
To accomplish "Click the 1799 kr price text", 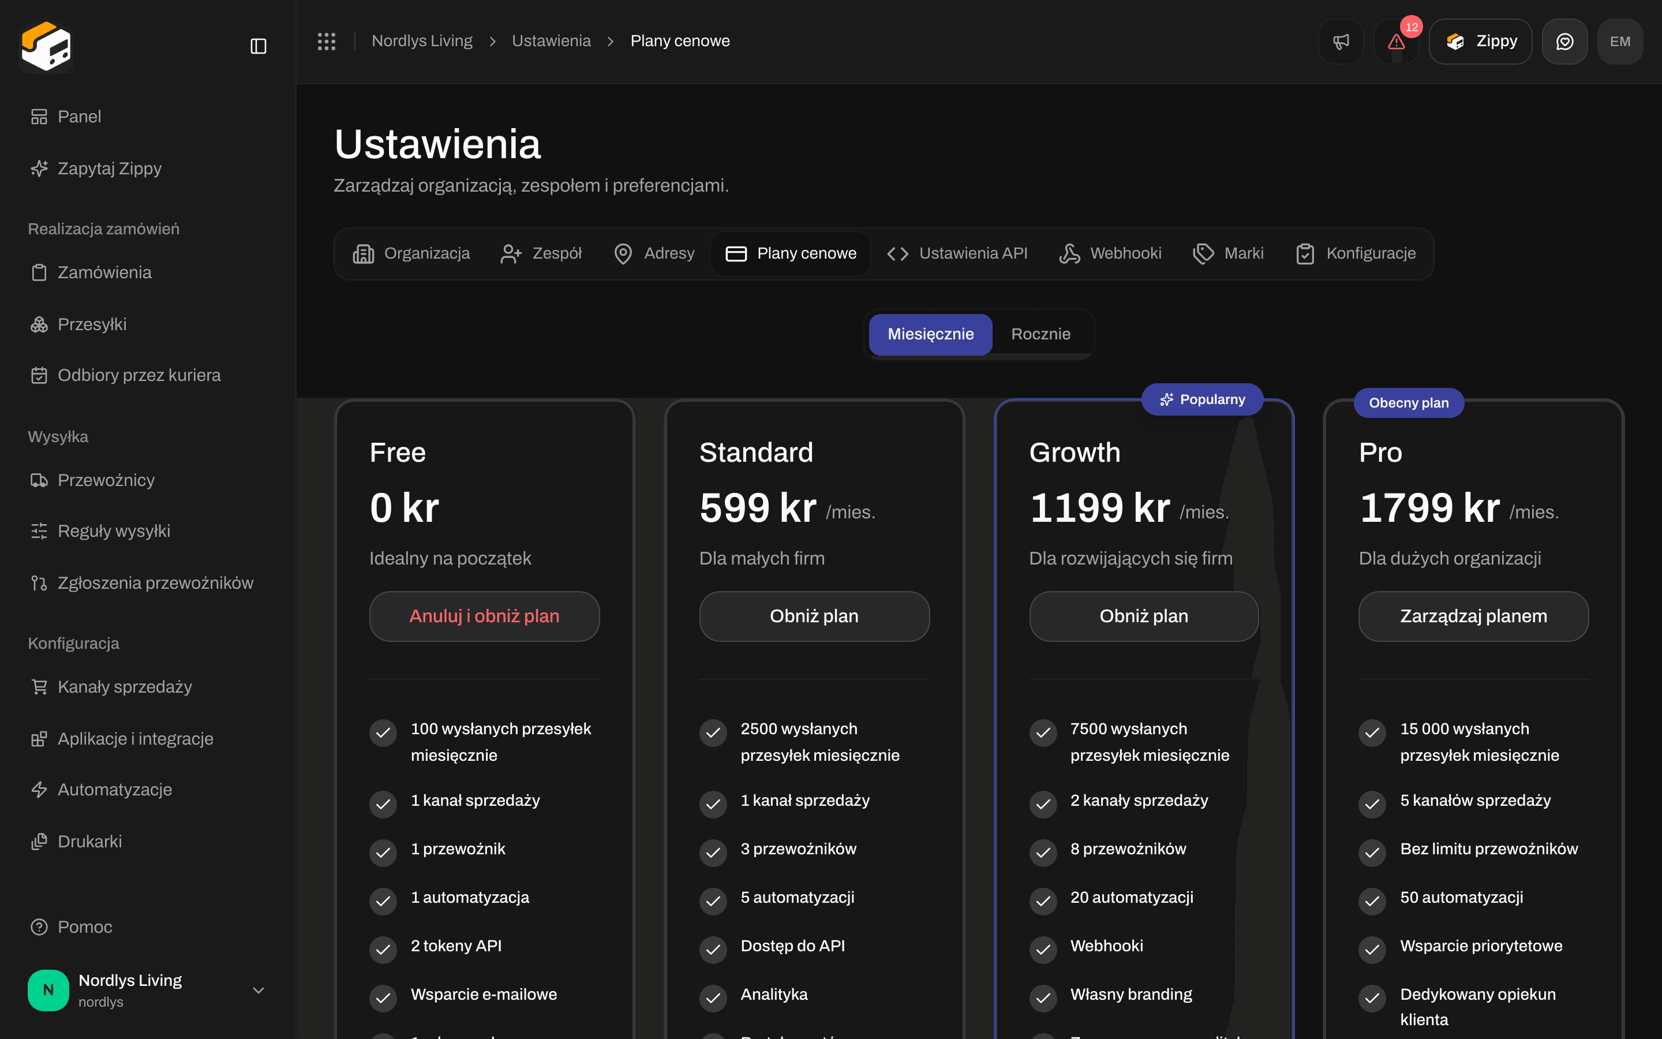I will (1429, 509).
